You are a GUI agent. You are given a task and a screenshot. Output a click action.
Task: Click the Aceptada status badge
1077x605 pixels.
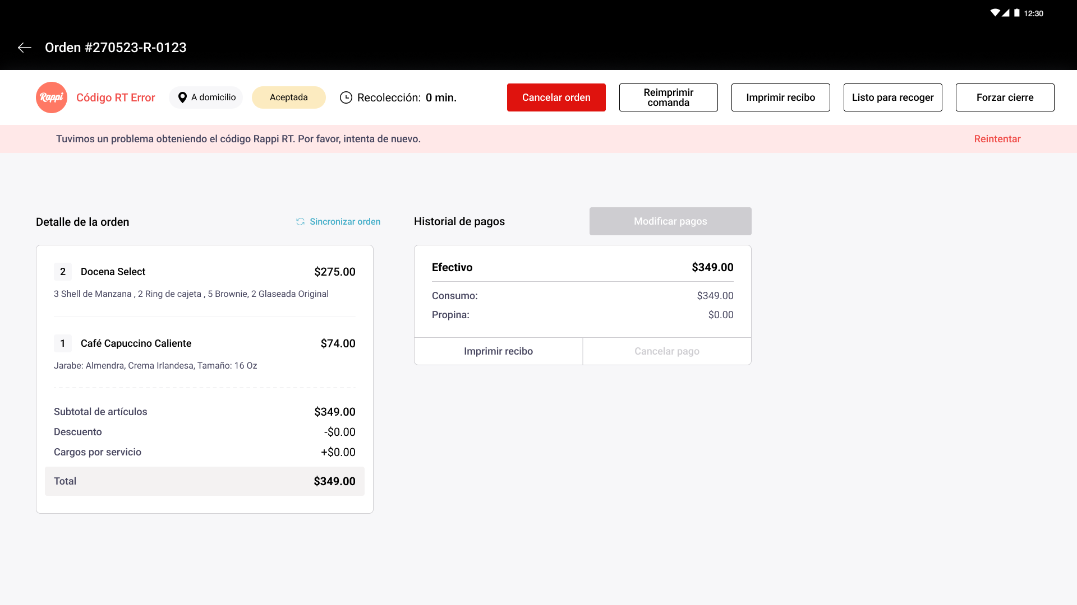(289, 97)
